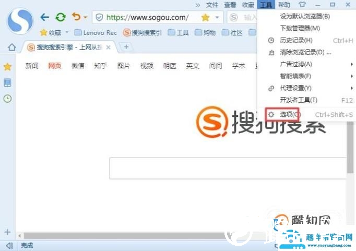Click the sidebar plus add icon

7,232
